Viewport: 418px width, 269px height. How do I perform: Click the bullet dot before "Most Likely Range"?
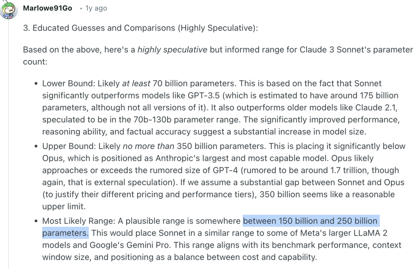pos(36,221)
